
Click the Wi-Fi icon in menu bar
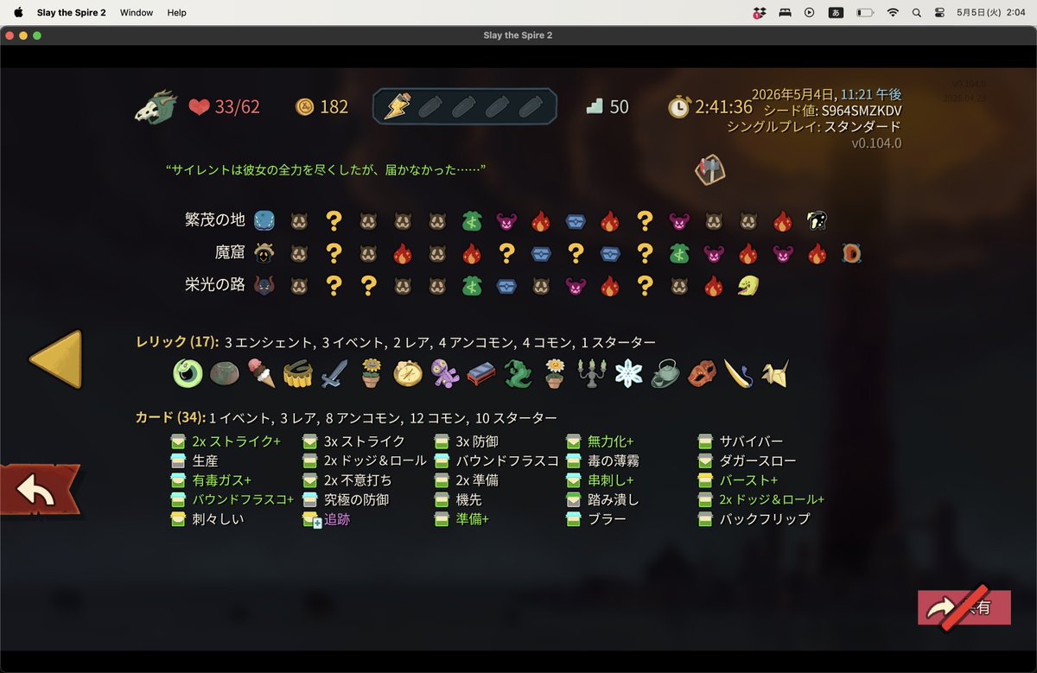893,12
